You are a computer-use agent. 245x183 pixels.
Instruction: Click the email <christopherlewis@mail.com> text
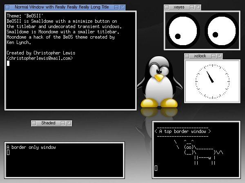[40, 58]
